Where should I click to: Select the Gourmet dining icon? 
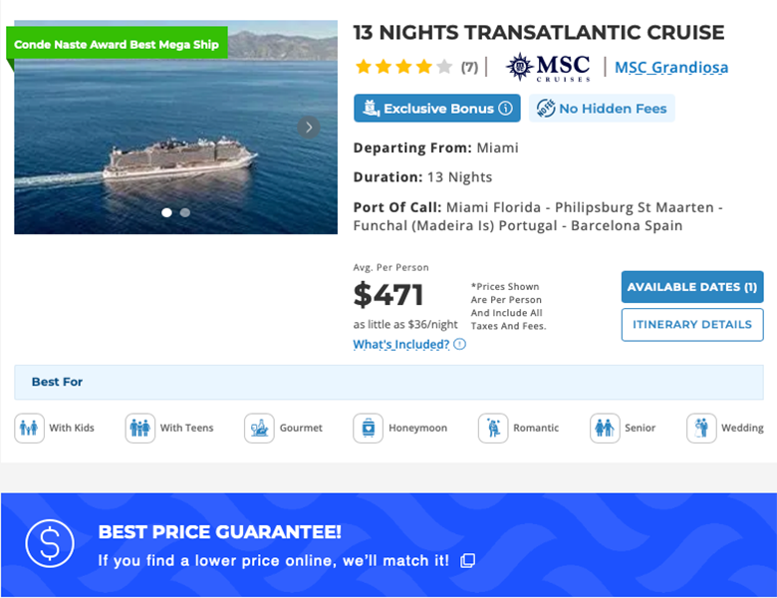click(259, 428)
